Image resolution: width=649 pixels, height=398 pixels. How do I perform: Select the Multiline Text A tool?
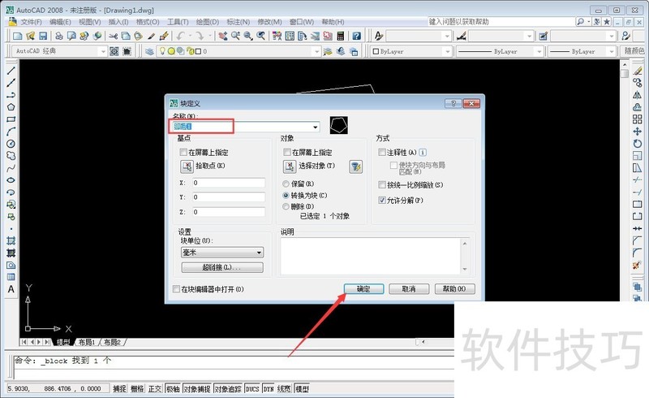(x=11, y=289)
